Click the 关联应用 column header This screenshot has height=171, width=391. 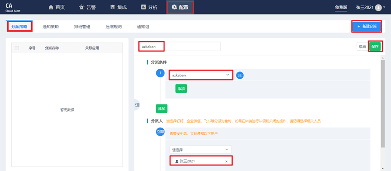pyautogui.click(x=92, y=48)
